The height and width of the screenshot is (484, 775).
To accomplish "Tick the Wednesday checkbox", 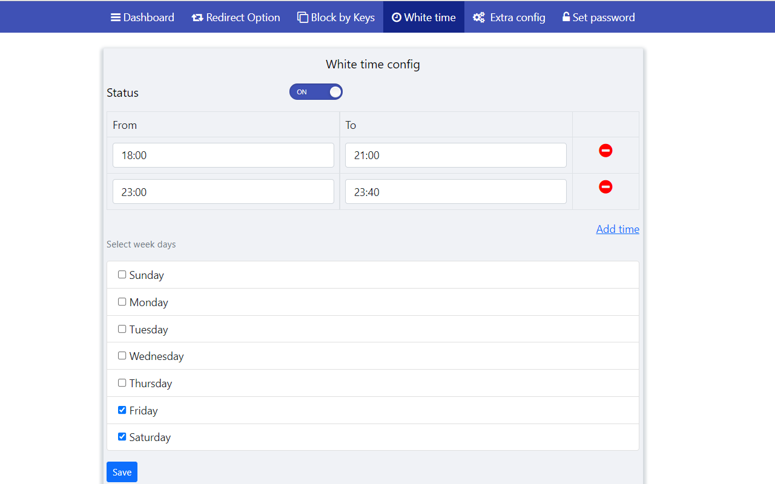I will click(122, 356).
